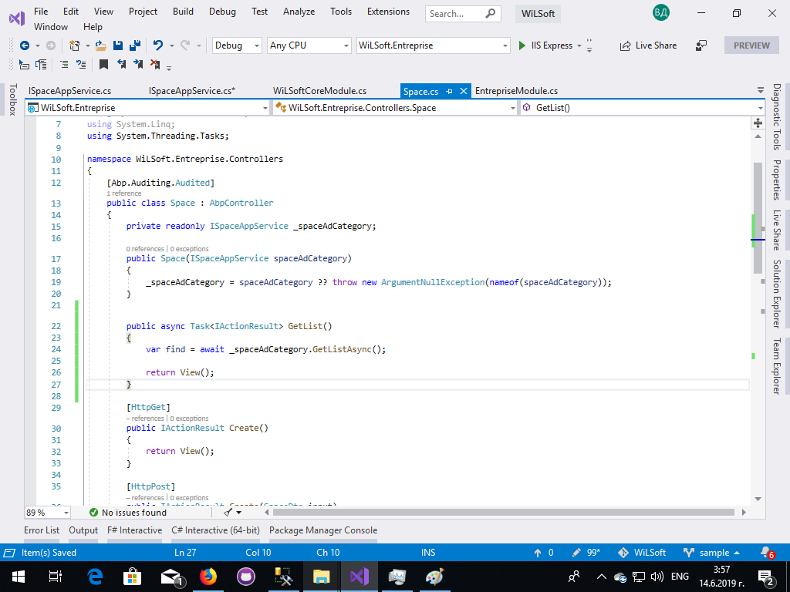Save all files using the double-disk icon
Screen dimensions: 790x592
[x=135, y=45]
